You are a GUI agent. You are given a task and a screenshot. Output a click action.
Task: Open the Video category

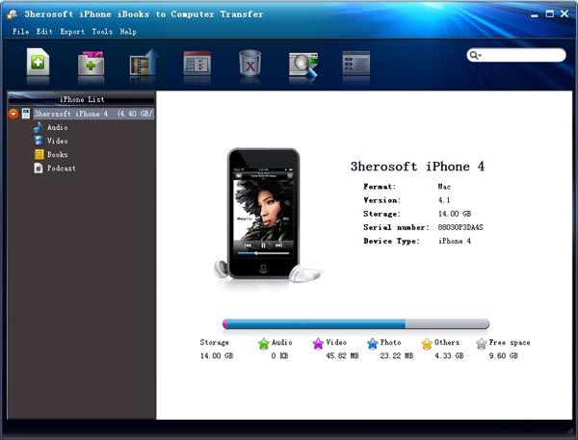[58, 141]
